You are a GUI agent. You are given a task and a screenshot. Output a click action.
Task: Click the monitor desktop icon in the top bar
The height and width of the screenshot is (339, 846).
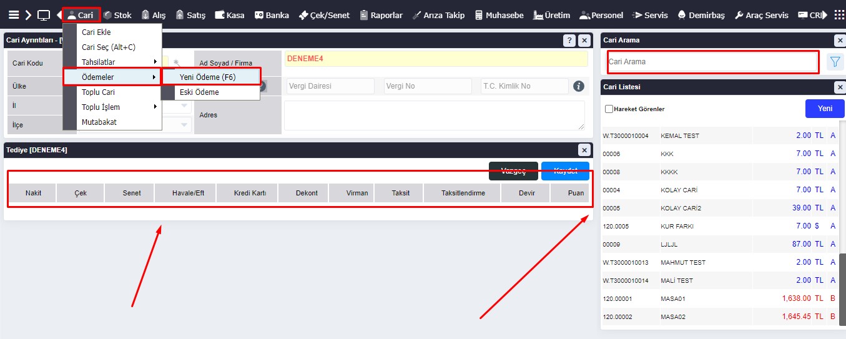pyautogui.click(x=44, y=15)
